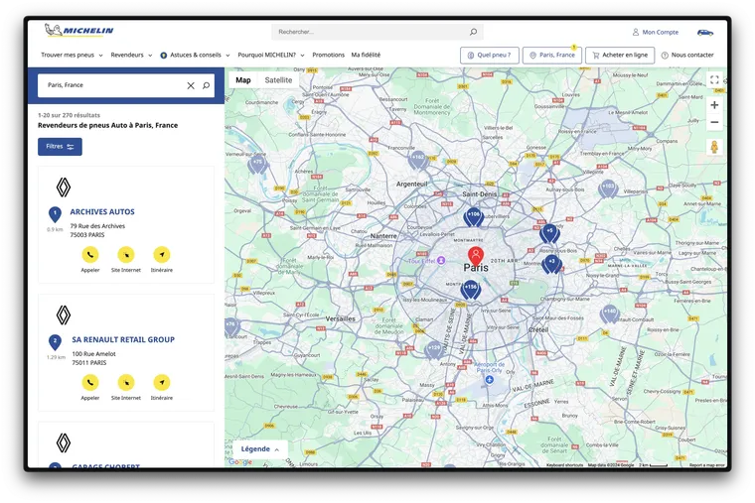This screenshot has width=755, height=503.
Task: Click the +5 map cluster marker
Action: (549, 233)
